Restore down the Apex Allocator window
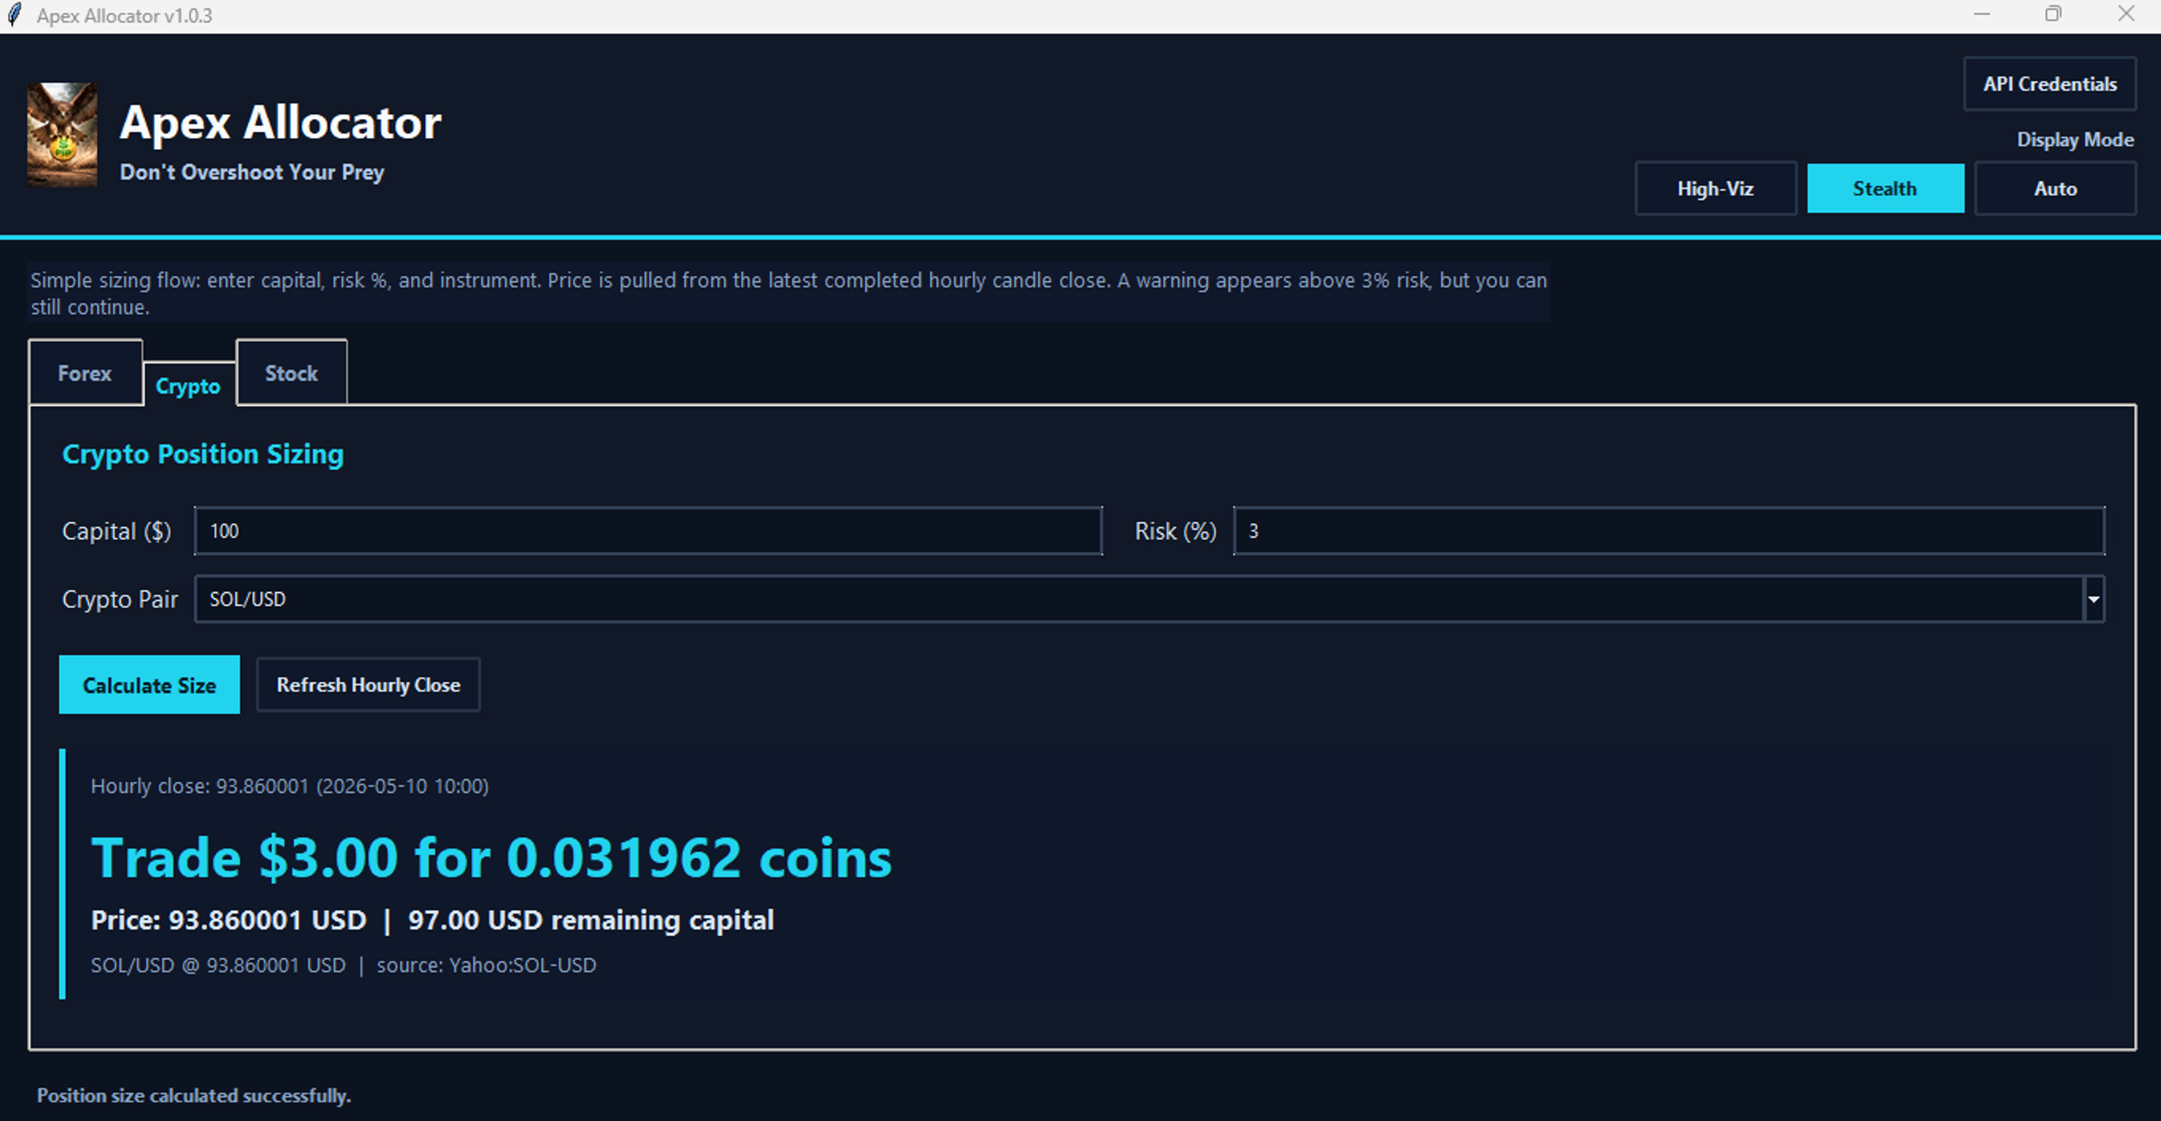This screenshot has height=1121, width=2161. tap(2053, 15)
